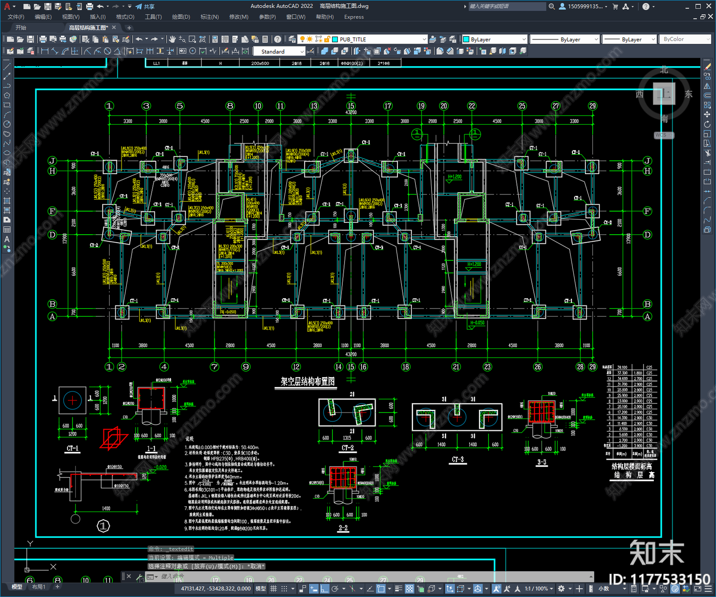
Task: Click the Make Object's Layer Current icon
Action: 433,39
